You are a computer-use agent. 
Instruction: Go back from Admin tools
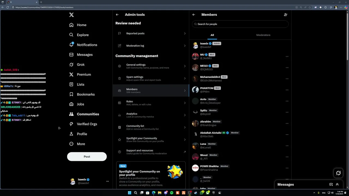point(117,15)
